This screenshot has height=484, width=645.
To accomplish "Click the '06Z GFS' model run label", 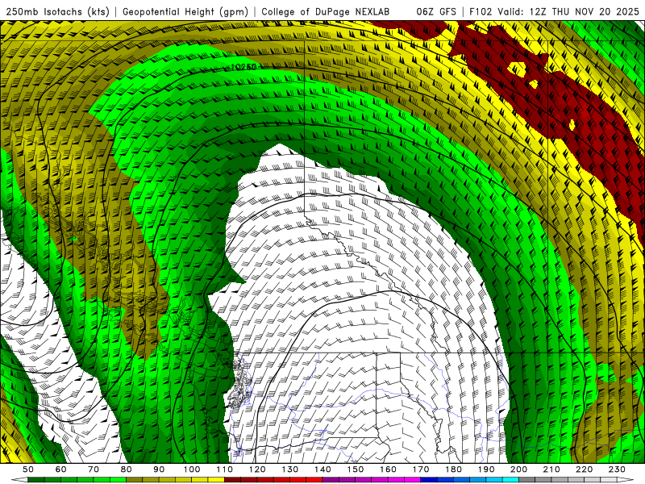I will tap(436, 11).
